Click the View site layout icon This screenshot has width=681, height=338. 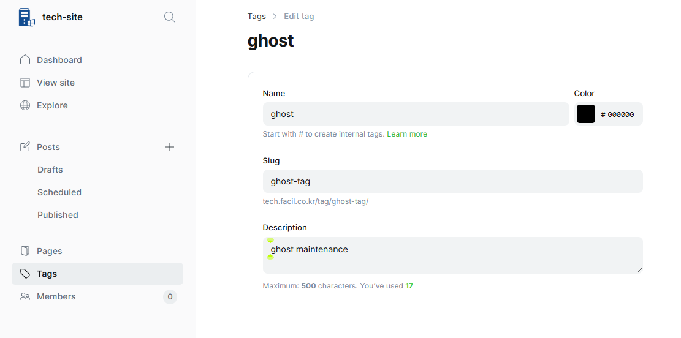[25, 83]
